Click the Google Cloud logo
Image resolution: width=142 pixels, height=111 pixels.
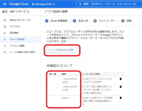click(x=19, y=4)
